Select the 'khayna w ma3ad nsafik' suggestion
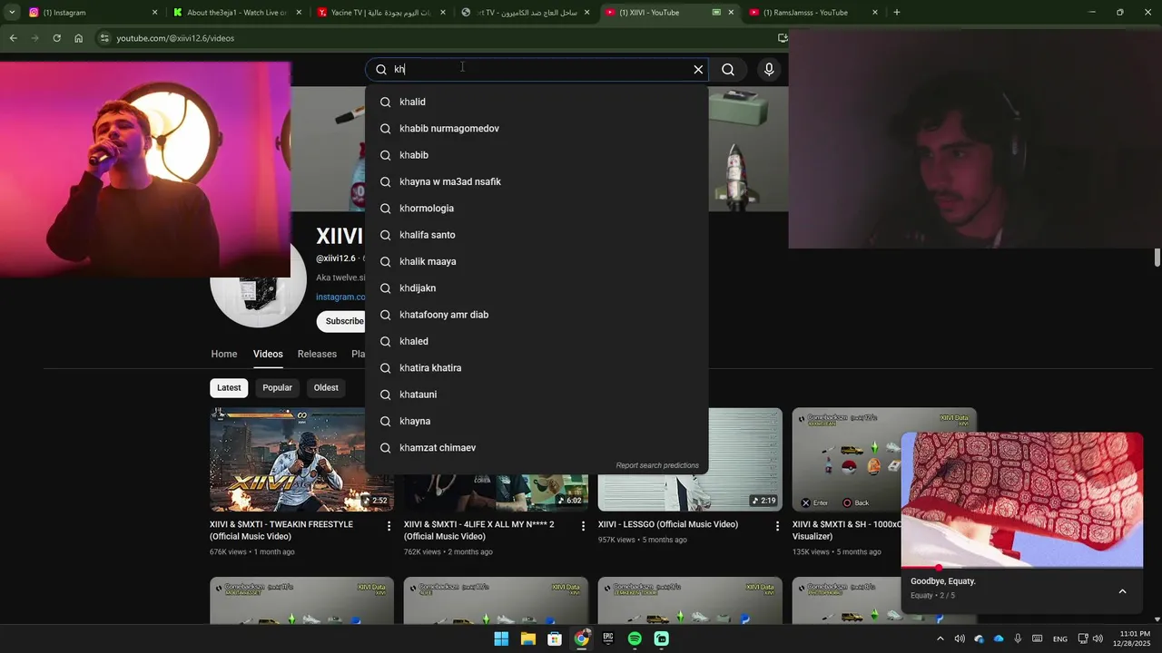 pos(537,181)
